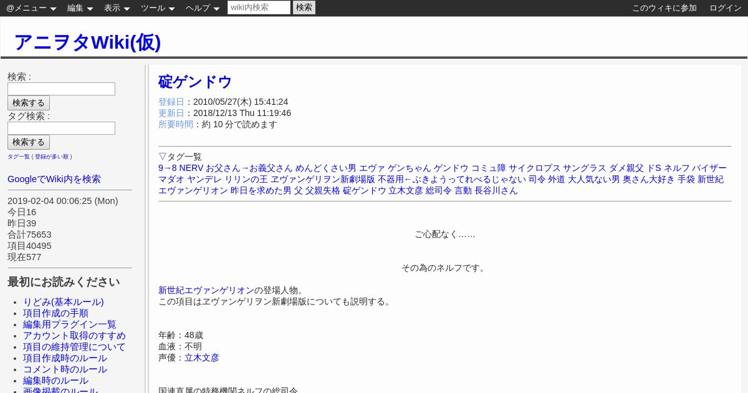Focus the タグ検索 text field
This screenshot has width=748, height=393.
click(x=61, y=128)
